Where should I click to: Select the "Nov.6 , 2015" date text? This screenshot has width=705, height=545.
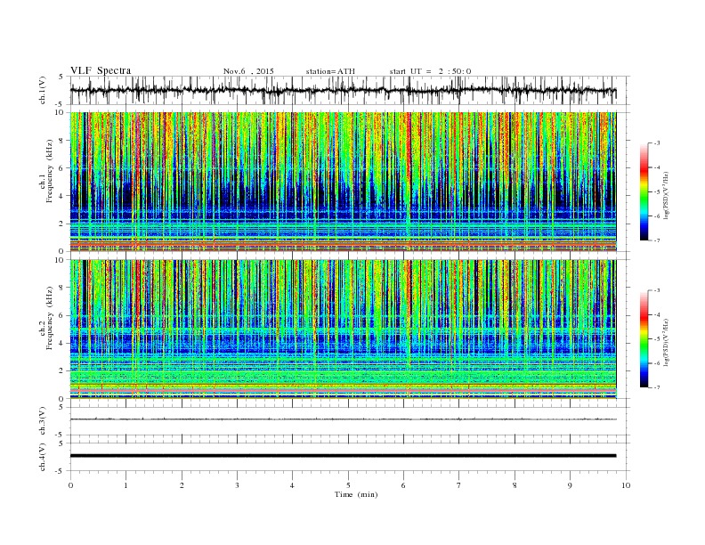(x=248, y=71)
